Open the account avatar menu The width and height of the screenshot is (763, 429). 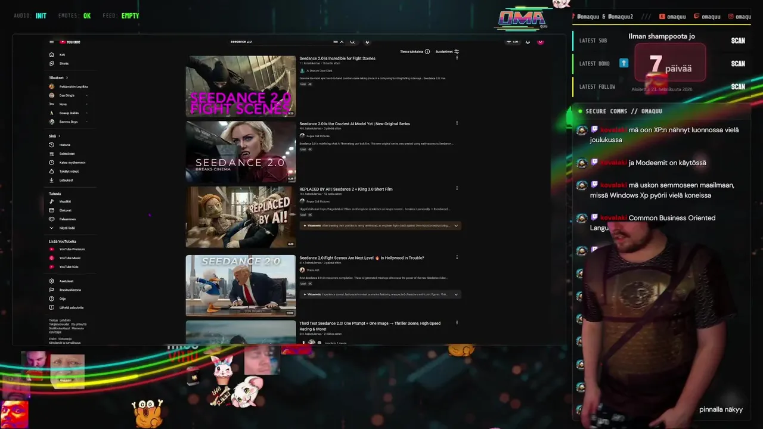(541, 42)
